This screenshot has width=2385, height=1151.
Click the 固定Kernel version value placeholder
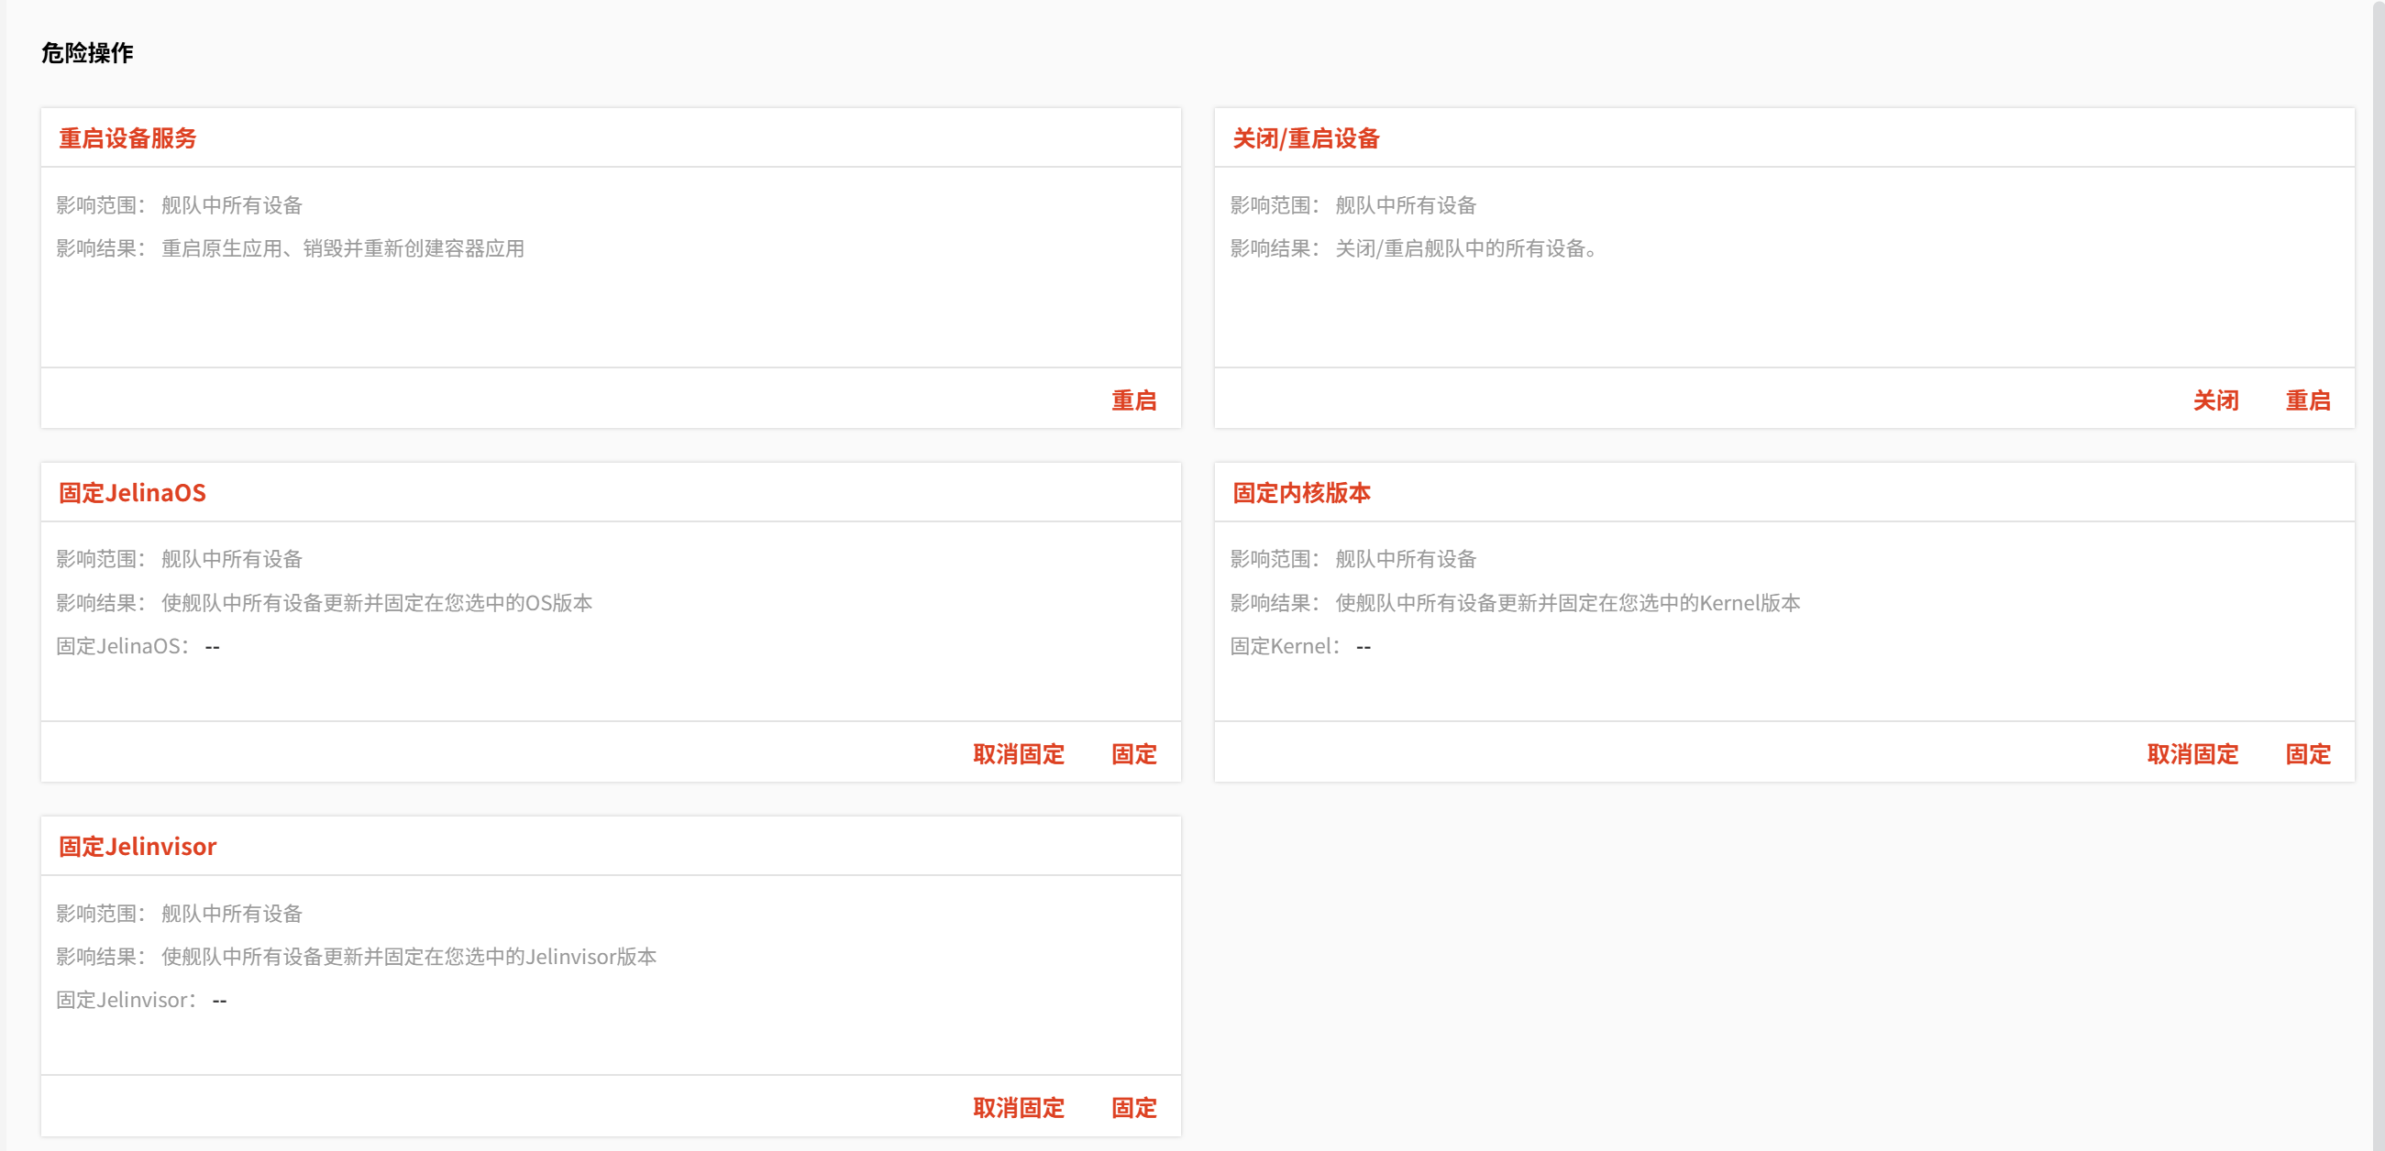(1363, 646)
